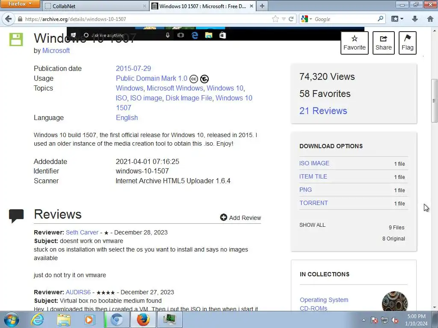The height and width of the screenshot is (328, 438).
Task: Click the gears collection thumbnail
Action: click(x=394, y=301)
